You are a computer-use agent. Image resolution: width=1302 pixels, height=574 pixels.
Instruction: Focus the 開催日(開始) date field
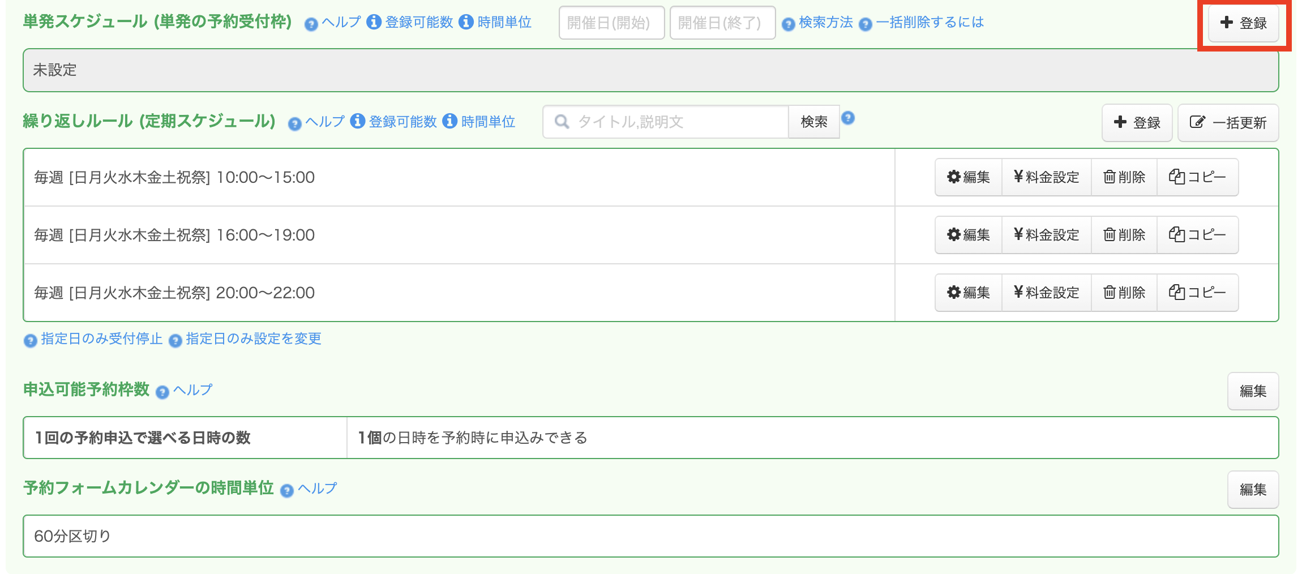(611, 23)
